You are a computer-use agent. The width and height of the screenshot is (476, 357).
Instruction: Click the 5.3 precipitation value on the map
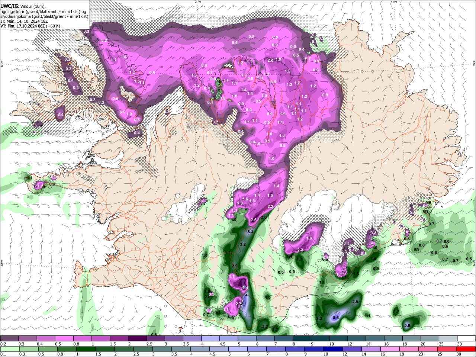(x=250, y=232)
